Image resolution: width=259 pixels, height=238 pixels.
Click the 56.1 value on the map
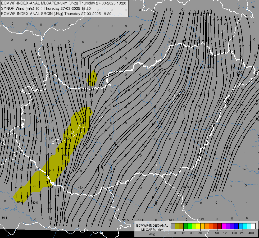tap(4, 218)
